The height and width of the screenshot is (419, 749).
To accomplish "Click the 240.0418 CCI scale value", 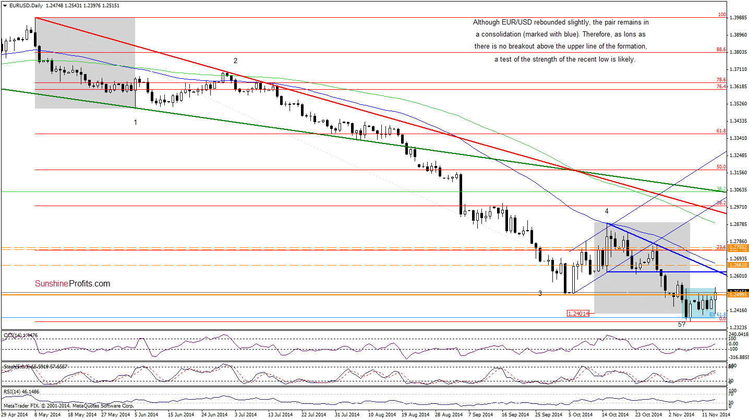I will point(739,334).
